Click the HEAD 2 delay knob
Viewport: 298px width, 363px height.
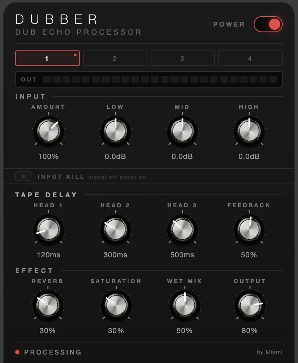pos(115,229)
